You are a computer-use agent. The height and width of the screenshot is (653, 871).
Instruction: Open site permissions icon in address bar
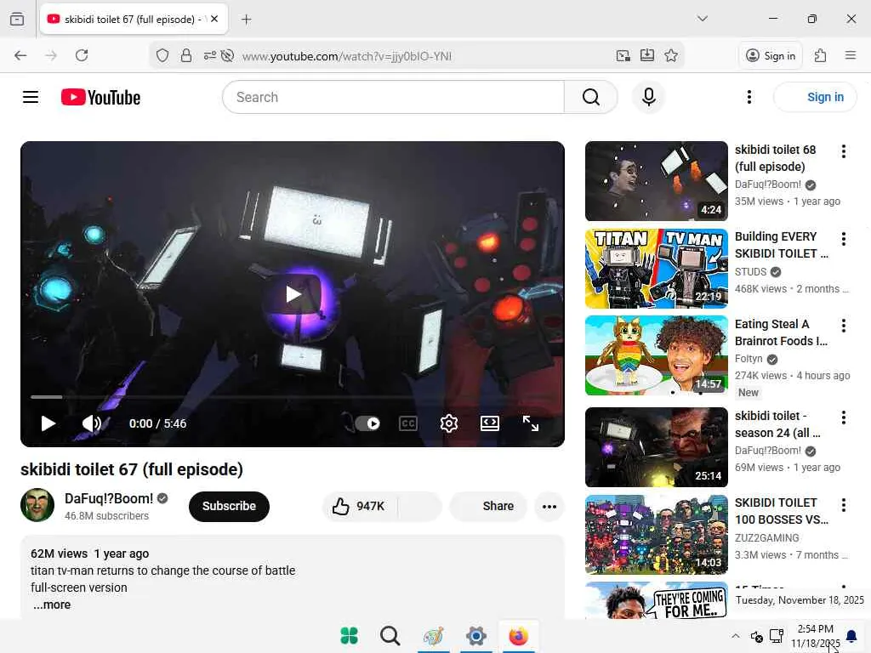click(x=209, y=55)
